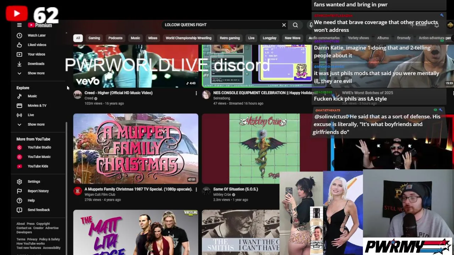Viewport: 454px width, 255px height.
Task: Select the Longplay filter chip
Action: [270, 38]
